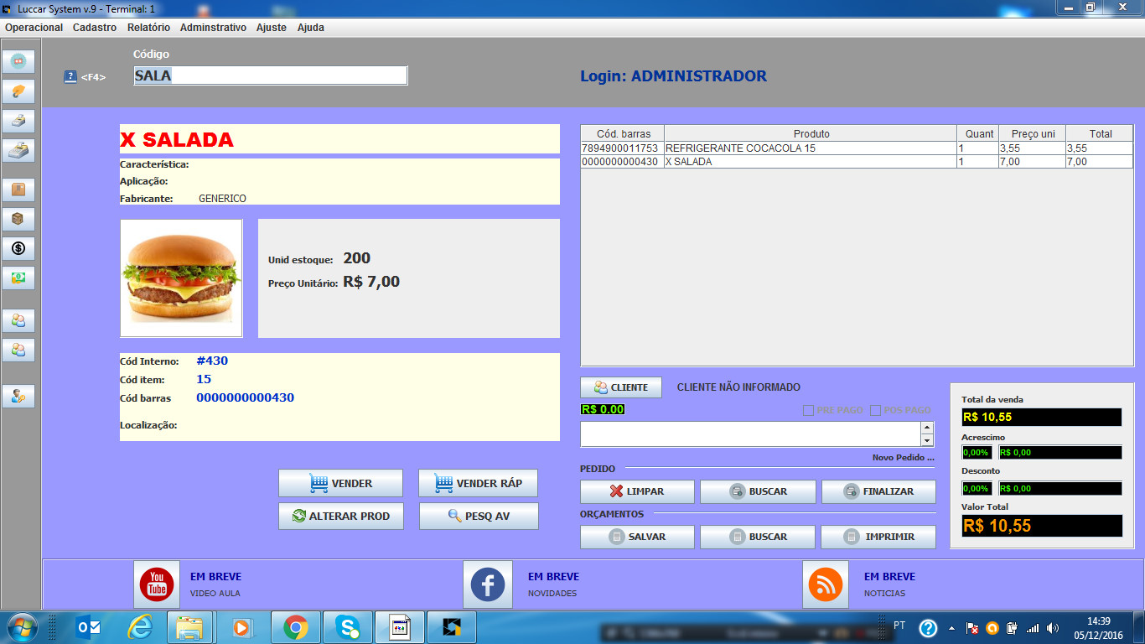1145x644 pixels.
Task: Enable the POS PAGO checkbox
Action: [x=876, y=410]
